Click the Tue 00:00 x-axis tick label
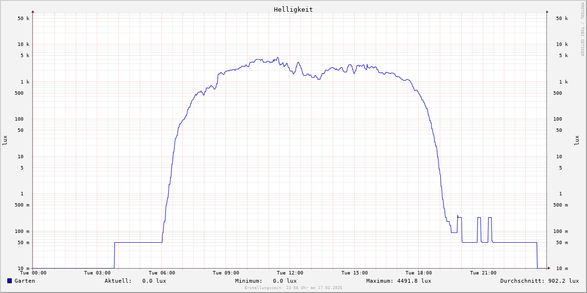587x293 pixels. click(33, 273)
